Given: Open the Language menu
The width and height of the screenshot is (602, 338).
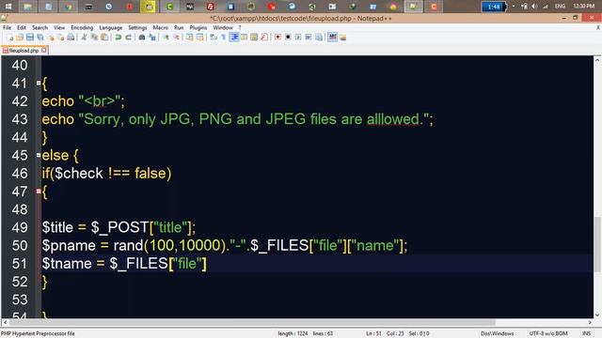Looking at the screenshot, I should (111, 27).
